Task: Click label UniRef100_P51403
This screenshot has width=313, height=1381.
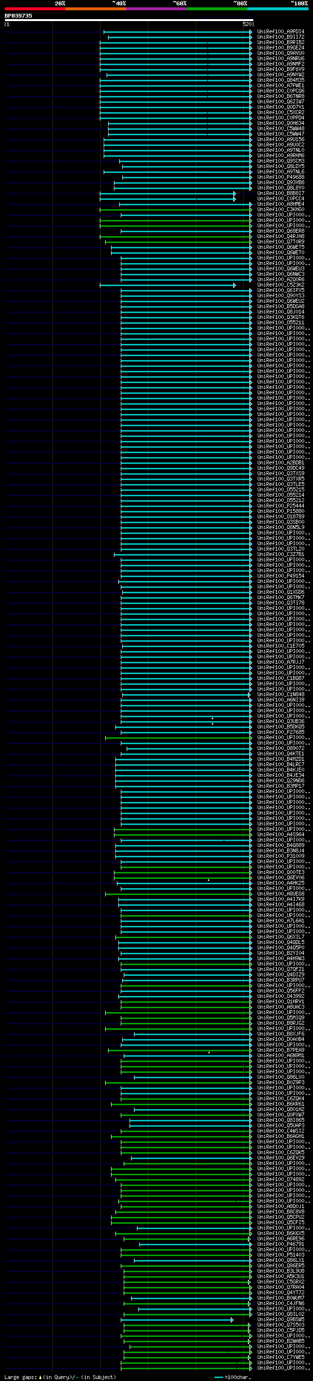Action: coord(280,1255)
